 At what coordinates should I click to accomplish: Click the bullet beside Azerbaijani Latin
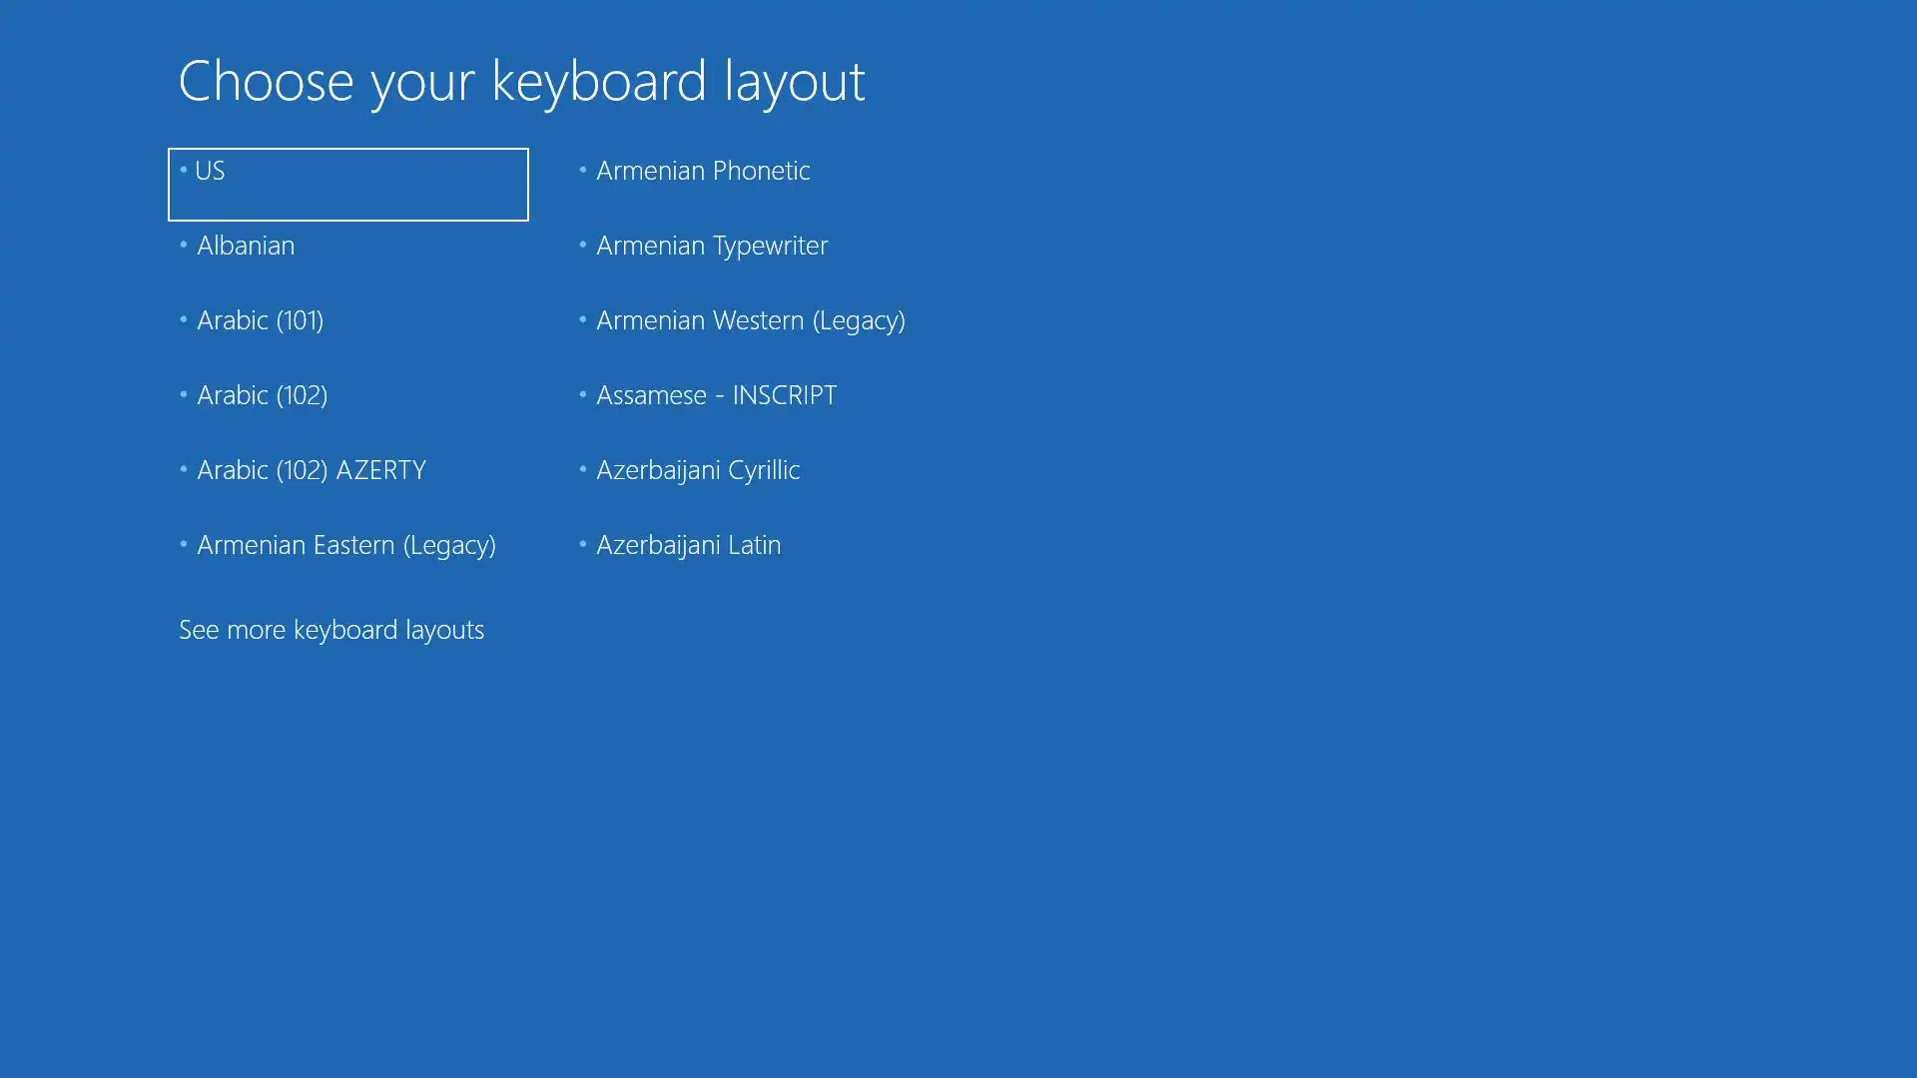click(x=582, y=544)
